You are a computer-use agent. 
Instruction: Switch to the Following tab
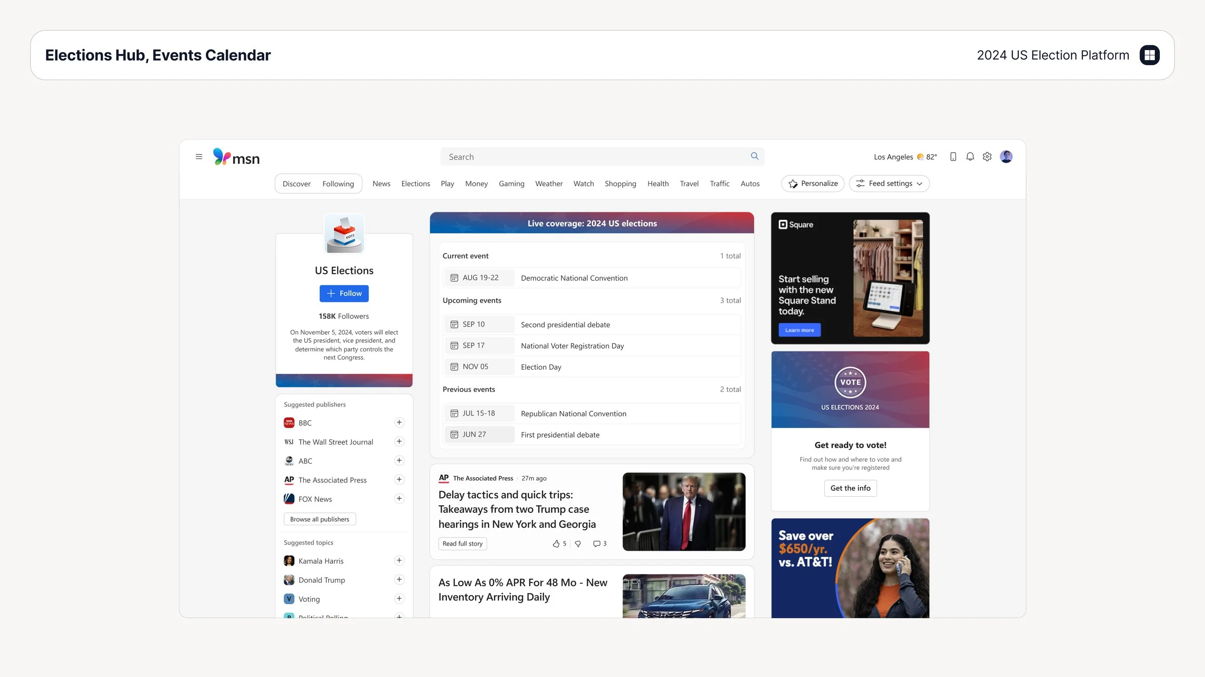click(338, 184)
